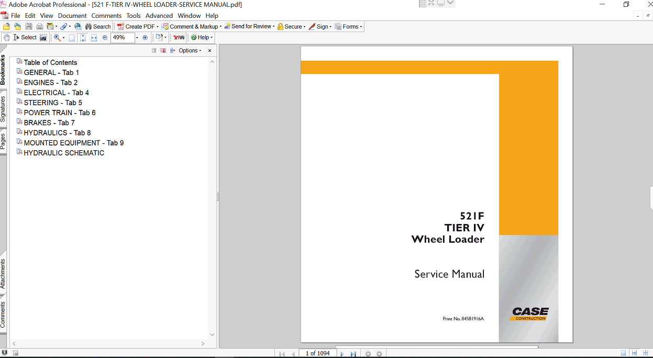Screen dimensions: 653x358
Task: Switch to the Pages side tab
Action: (x=3, y=141)
